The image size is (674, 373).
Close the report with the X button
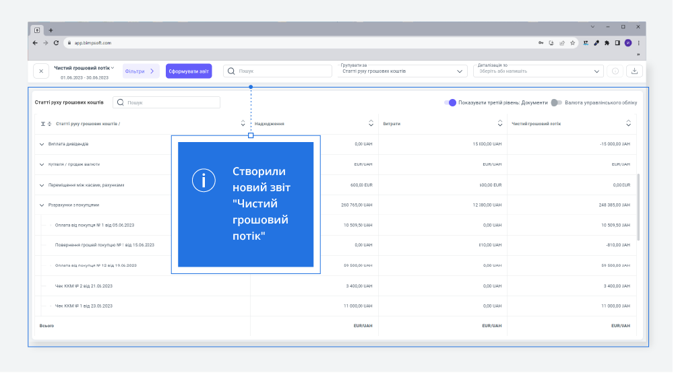click(x=40, y=71)
